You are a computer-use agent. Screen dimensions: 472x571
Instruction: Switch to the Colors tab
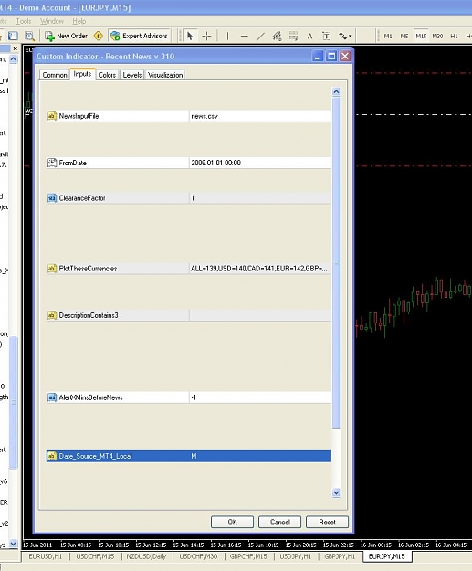click(x=107, y=75)
